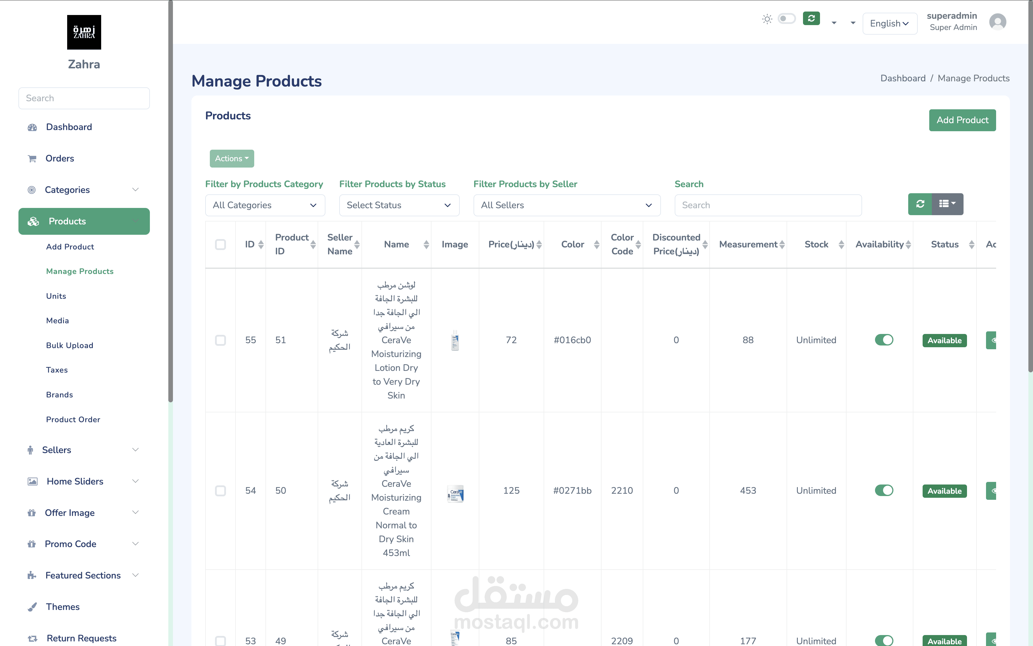This screenshot has height=646, width=1033.
Task: Click the Categories target icon
Action: pyautogui.click(x=32, y=190)
